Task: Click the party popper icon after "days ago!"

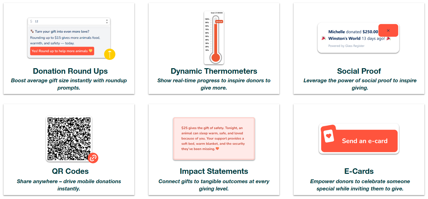Action: pos(389,38)
